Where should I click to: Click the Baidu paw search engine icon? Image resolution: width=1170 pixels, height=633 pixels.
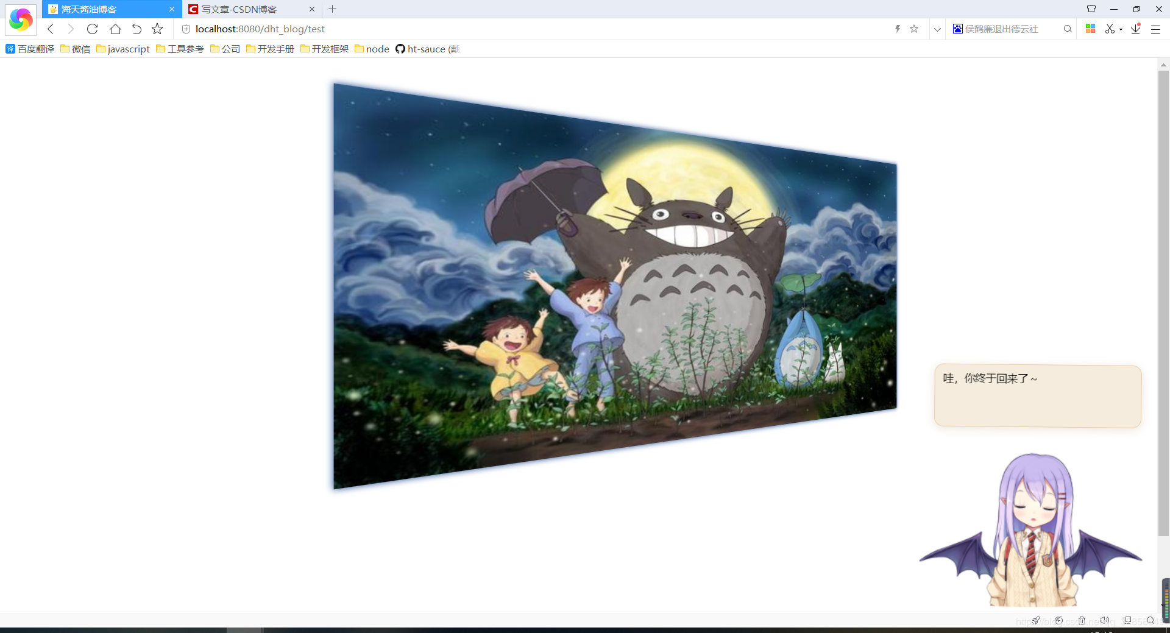[958, 29]
